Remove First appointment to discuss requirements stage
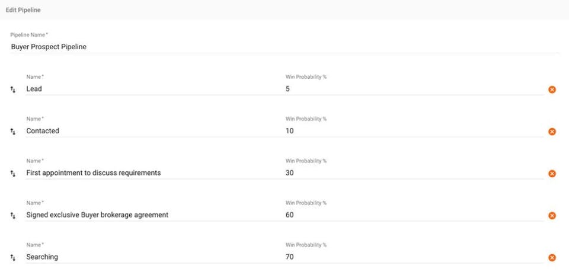This screenshot has width=569, height=278. (552, 174)
